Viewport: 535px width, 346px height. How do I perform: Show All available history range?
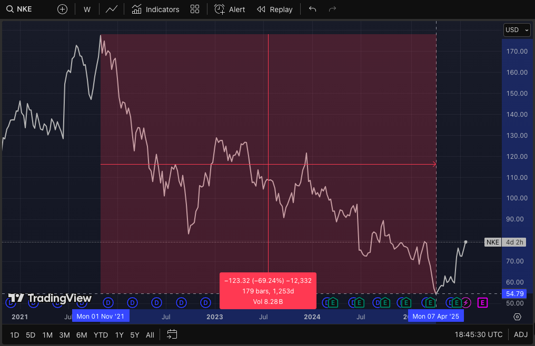click(x=150, y=335)
